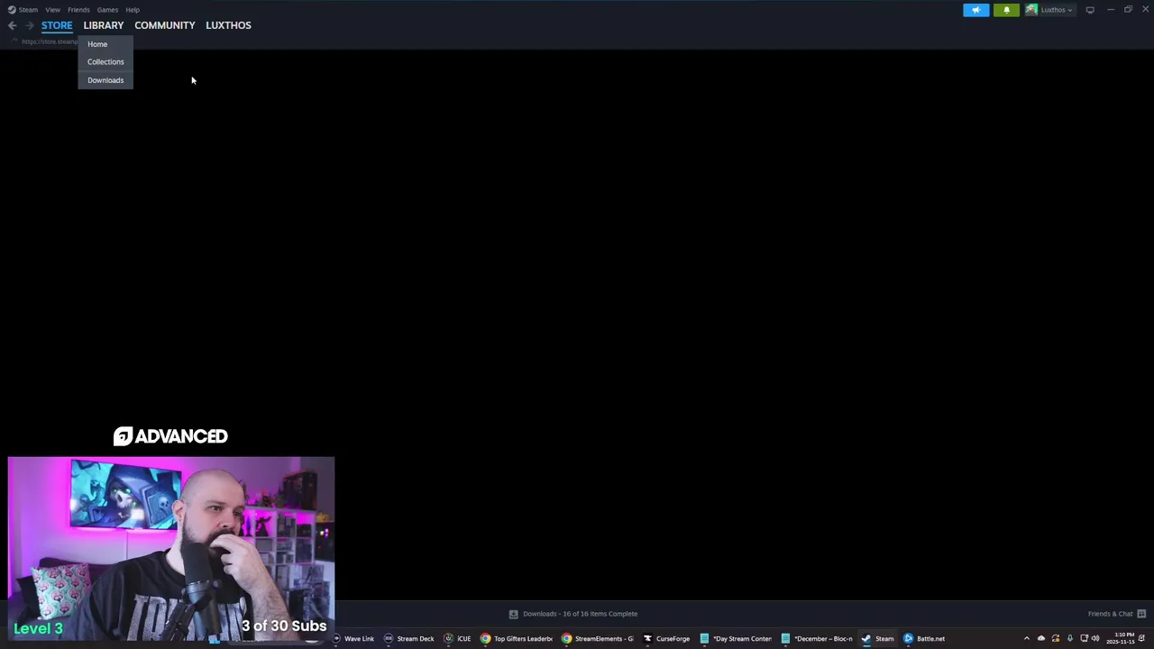Open the Games menu

tap(107, 10)
